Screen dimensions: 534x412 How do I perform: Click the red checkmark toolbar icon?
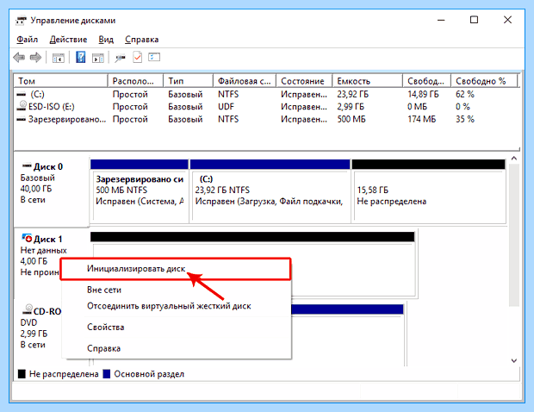pos(137,57)
